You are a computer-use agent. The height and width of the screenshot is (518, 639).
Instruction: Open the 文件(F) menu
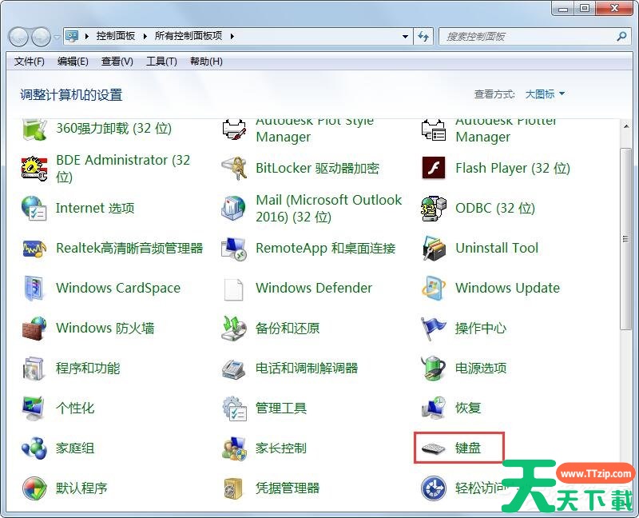pyautogui.click(x=30, y=62)
